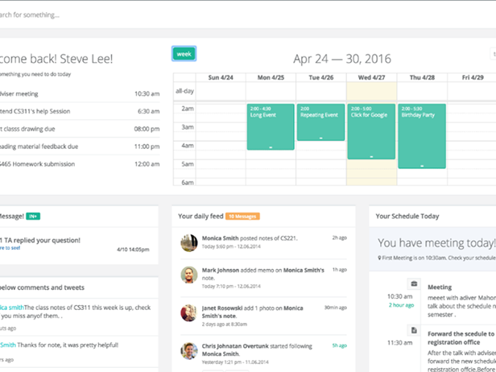Click the Meeting title in schedule today
This screenshot has width=496, height=372.
tap(440, 287)
